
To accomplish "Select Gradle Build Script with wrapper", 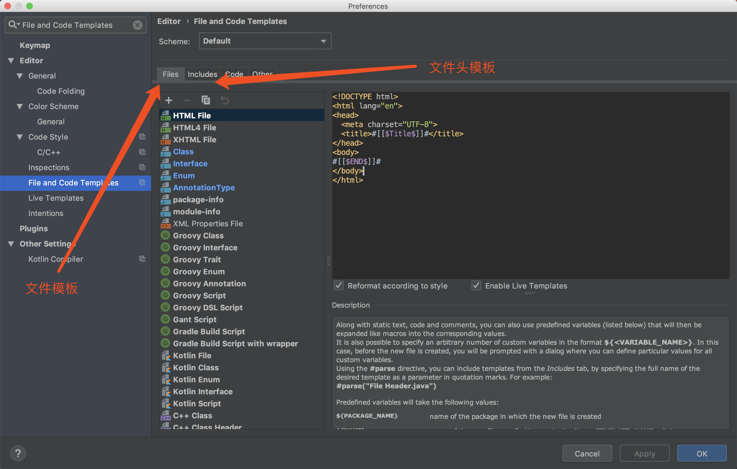I will [235, 343].
